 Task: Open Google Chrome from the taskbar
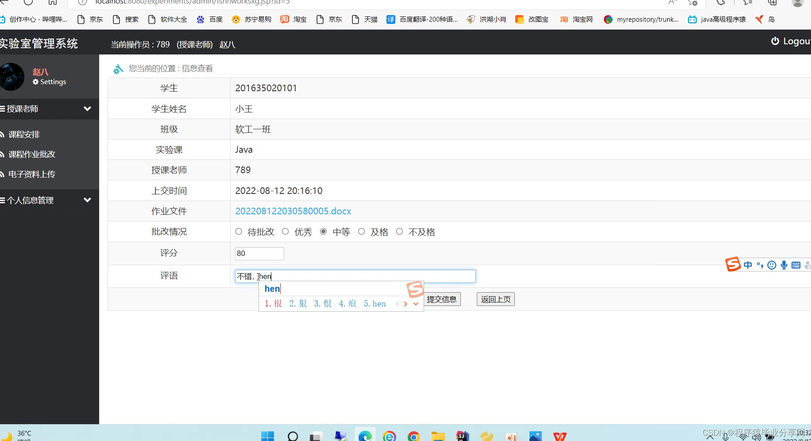(x=414, y=436)
